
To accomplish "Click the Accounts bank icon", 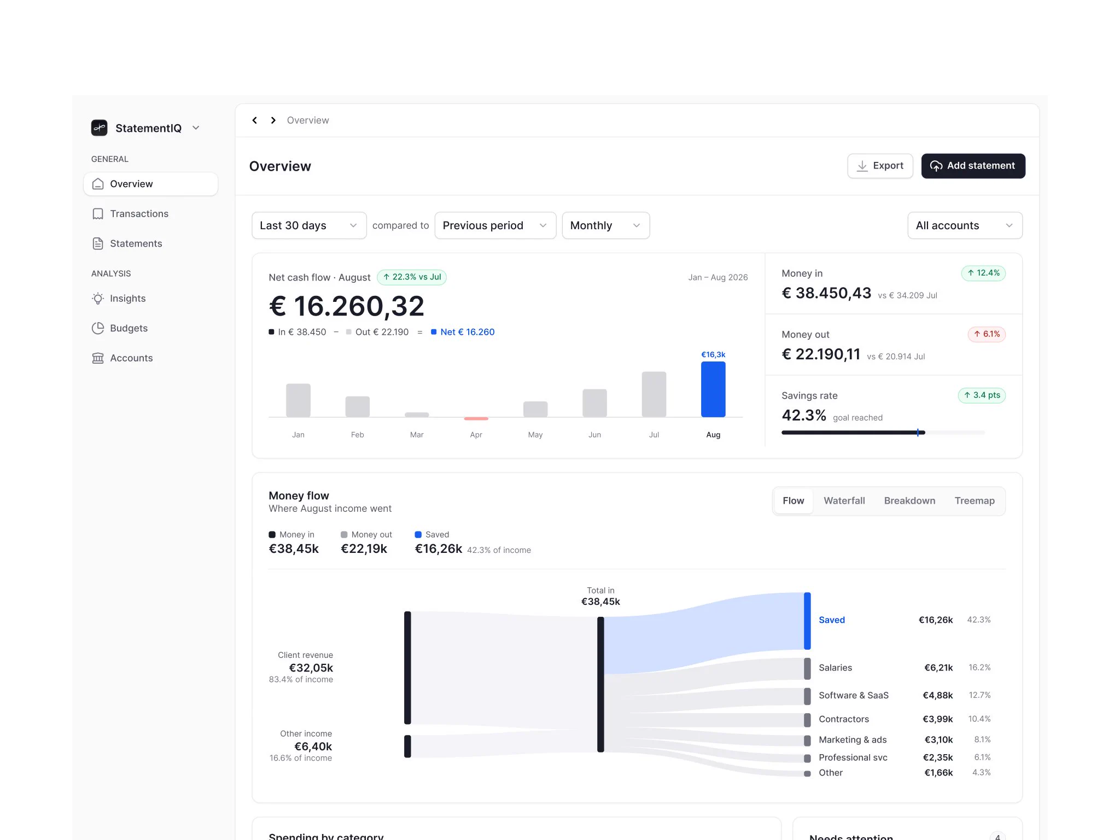I will pyautogui.click(x=98, y=358).
